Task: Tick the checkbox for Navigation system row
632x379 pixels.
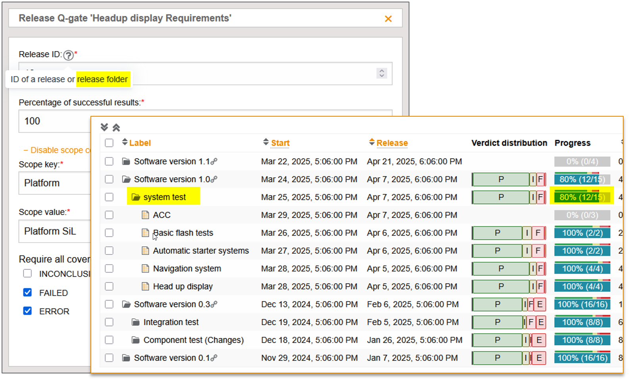Action: [109, 269]
